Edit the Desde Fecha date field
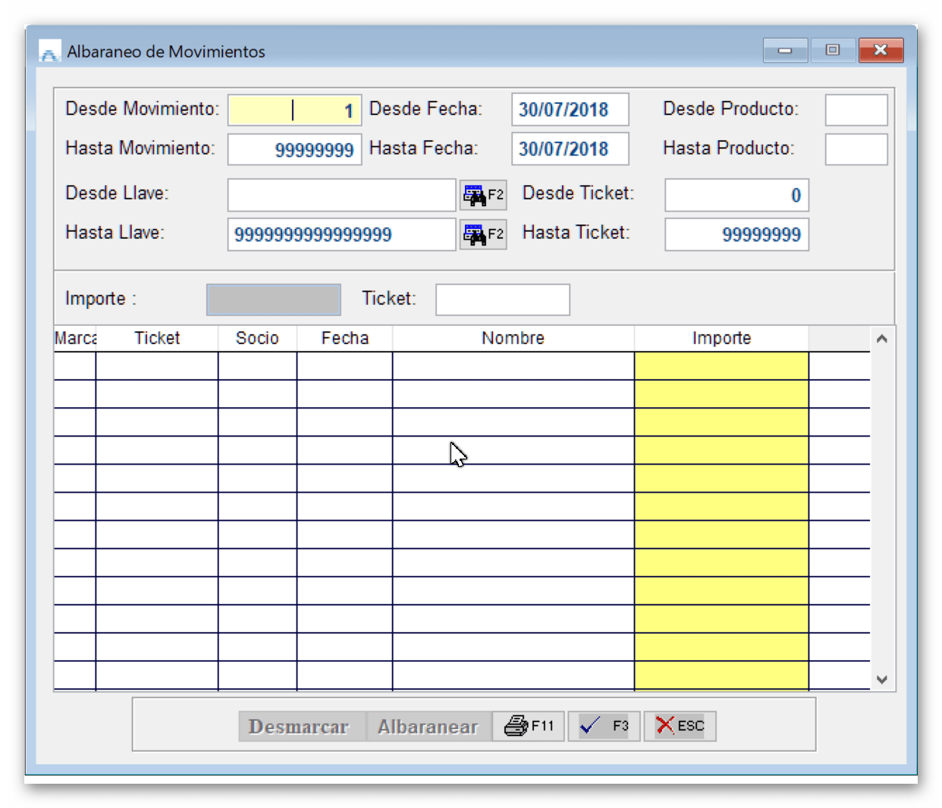This screenshot has height=808, width=942. pos(570,110)
